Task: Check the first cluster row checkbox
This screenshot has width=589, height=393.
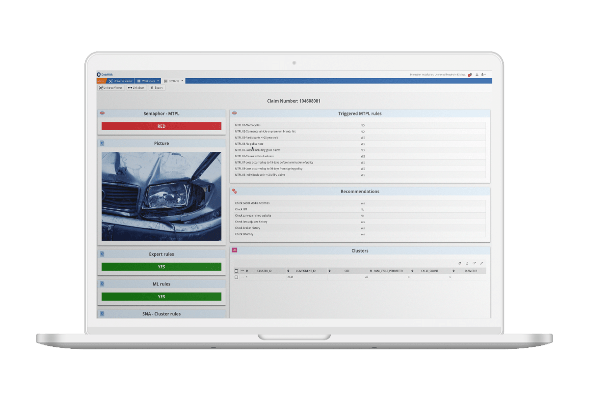Action: pyautogui.click(x=236, y=277)
